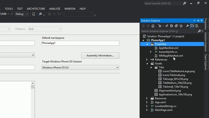Toggle the Preview Selected Items icon

pyautogui.click(x=192, y=26)
